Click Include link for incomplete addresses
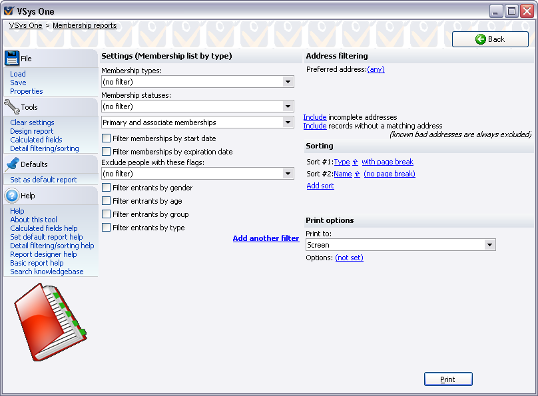The height and width of the screenshot is (396, 538). tap(315, 117)
